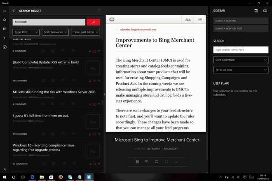Open the compass explore icon
The image size is (272, 181).
point(5,47)
